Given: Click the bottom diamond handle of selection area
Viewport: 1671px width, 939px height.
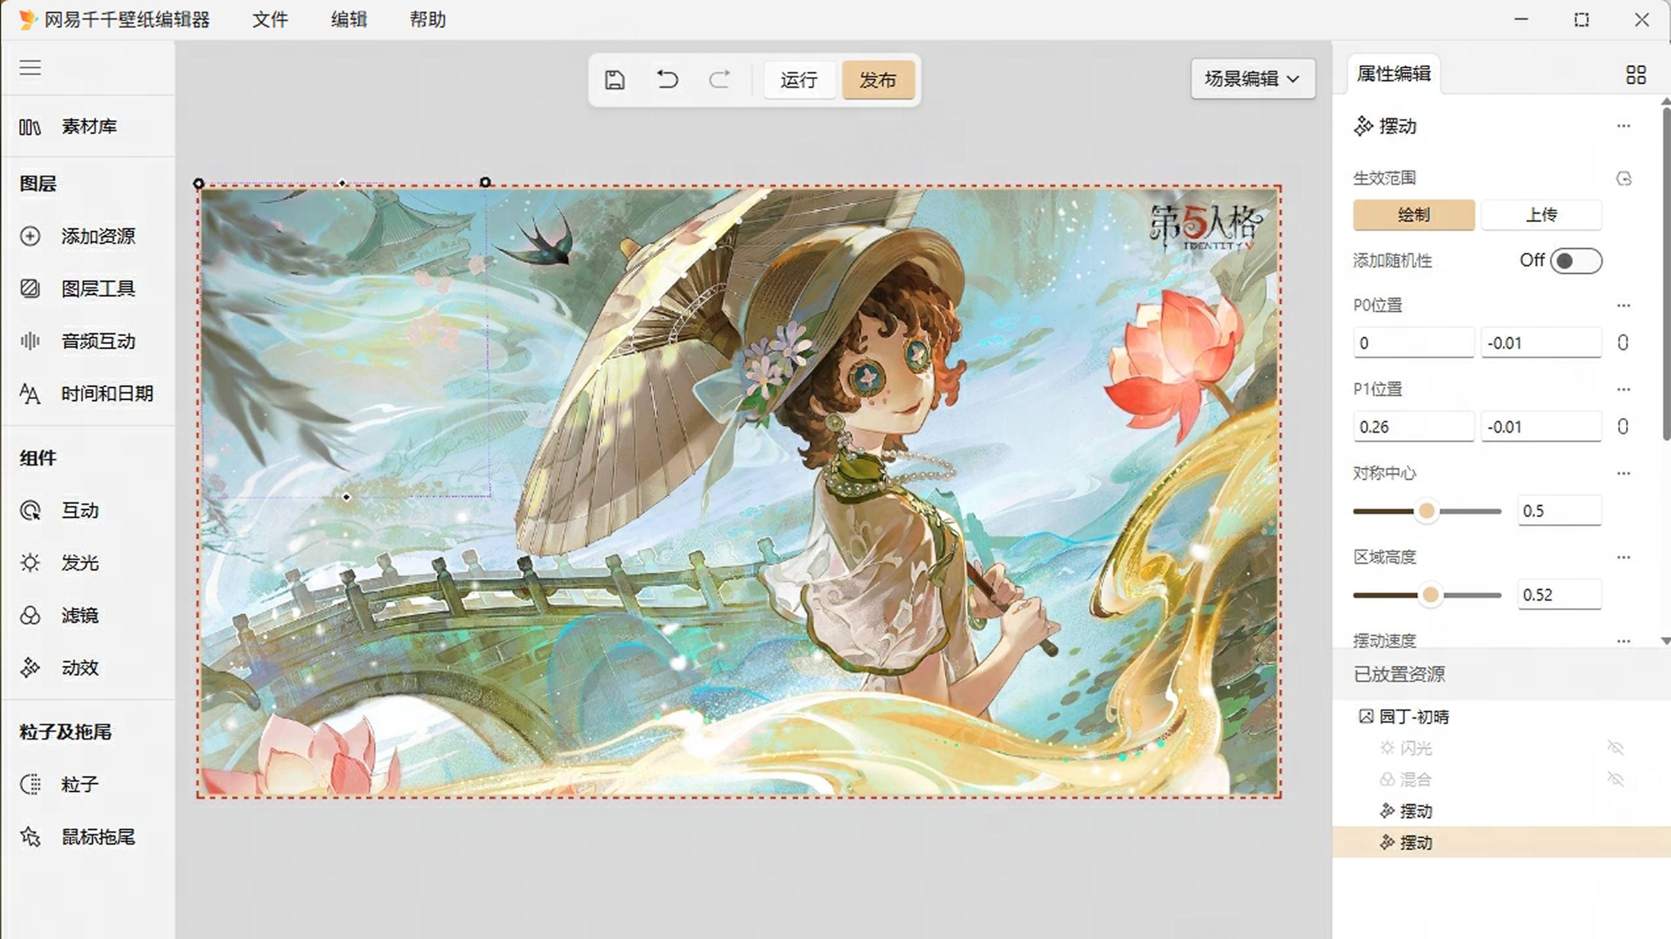Looking at the screenshot, I should [x=347, y=497].
